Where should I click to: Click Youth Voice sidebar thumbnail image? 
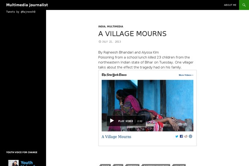pos(13,163)
